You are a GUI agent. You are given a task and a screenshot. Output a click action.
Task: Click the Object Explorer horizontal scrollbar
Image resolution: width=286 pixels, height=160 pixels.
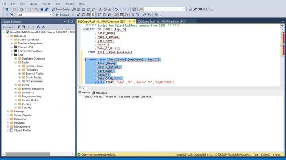[x=28, y=154]
